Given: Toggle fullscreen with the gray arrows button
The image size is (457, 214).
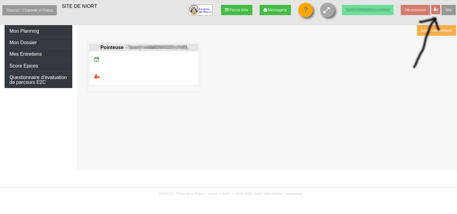Looking at the screenshot, I should point(327,10).
